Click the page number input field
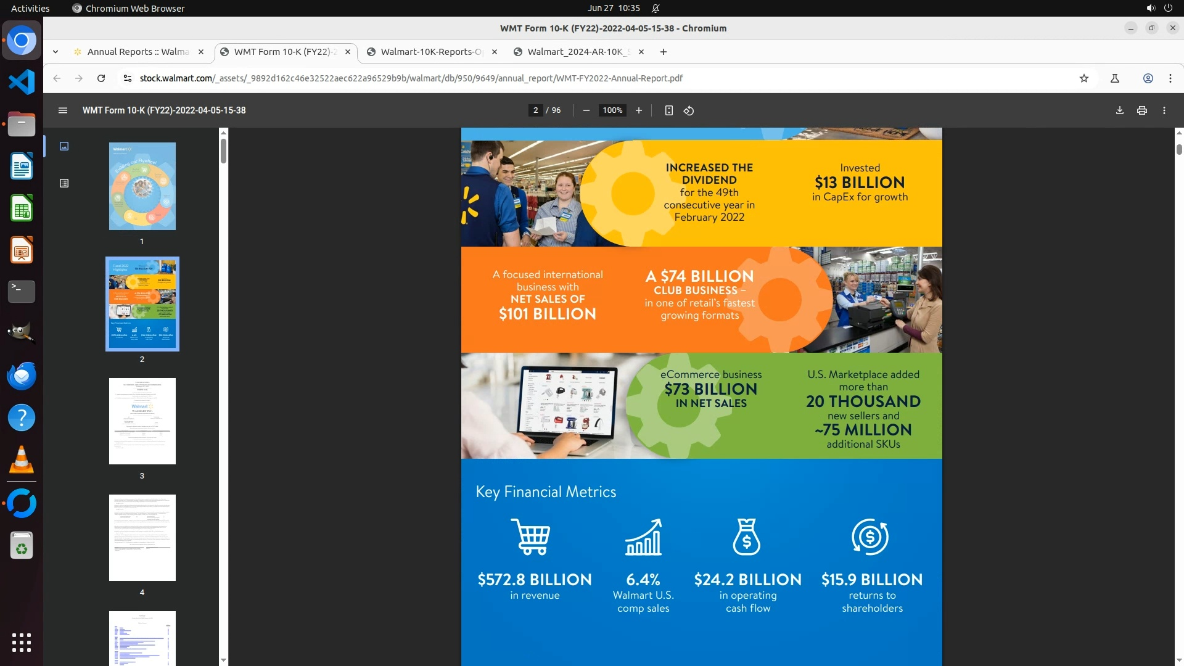The height and width of the screenshot is (666, 1184). pyautogui.click(x=535, y=110)
